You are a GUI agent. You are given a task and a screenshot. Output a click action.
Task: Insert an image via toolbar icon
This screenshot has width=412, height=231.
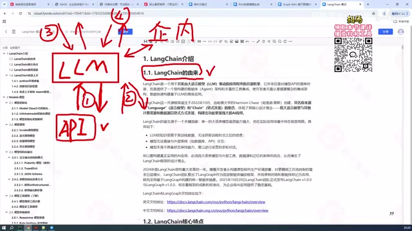[x=237, y=41]
